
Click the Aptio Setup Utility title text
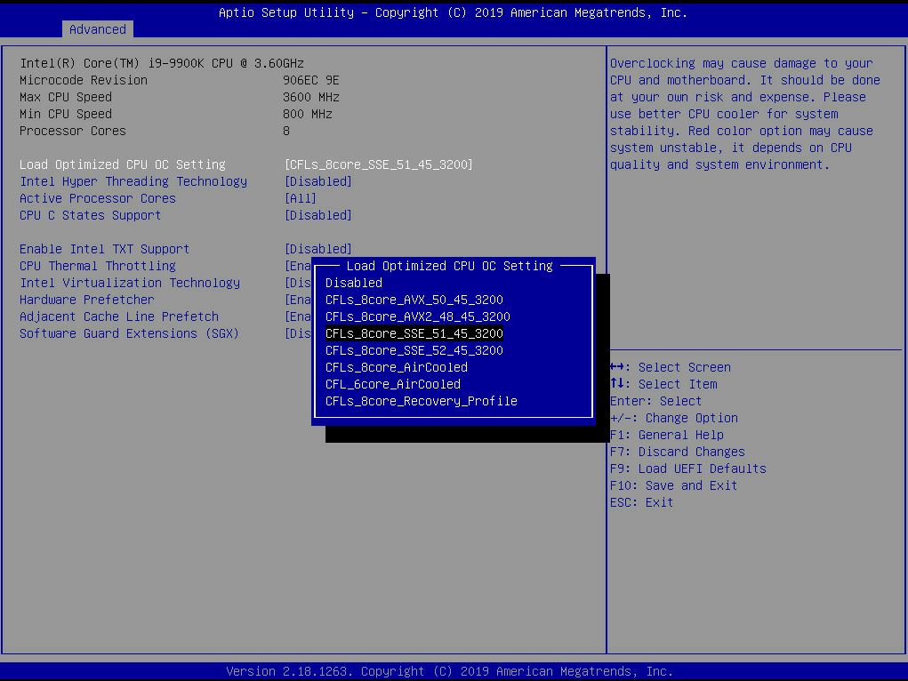453,12
